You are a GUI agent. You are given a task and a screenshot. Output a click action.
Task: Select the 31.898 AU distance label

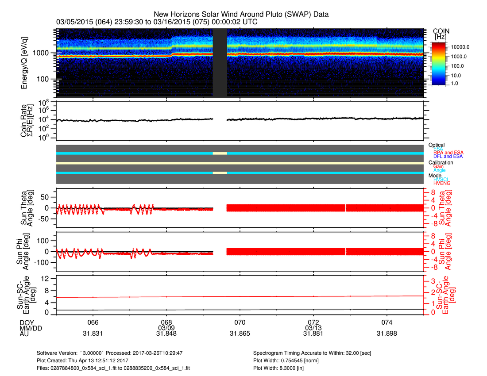[x=387, y=334]
